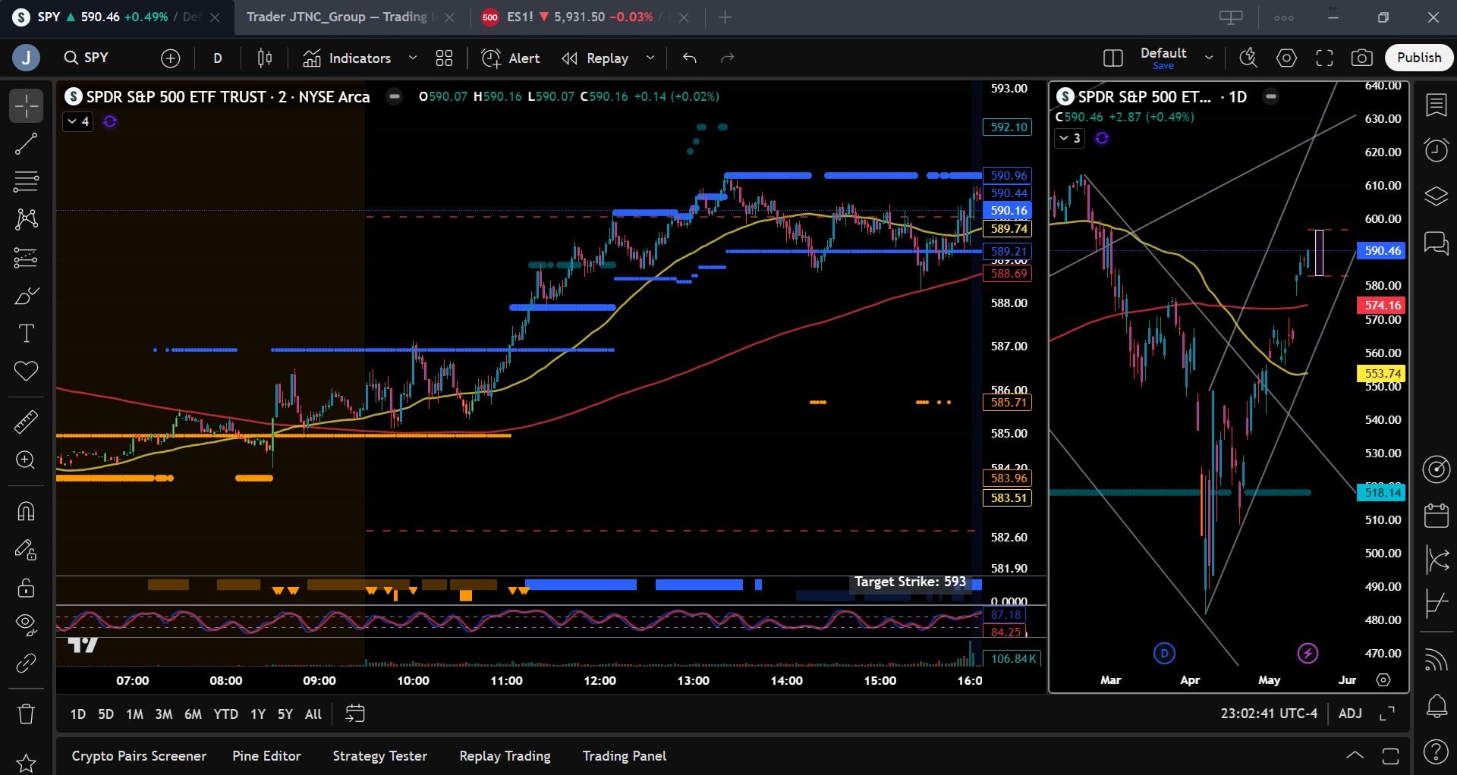1457x775 pixels.
Task: Change the D chart interval
Action: click(x=218, y=58)
